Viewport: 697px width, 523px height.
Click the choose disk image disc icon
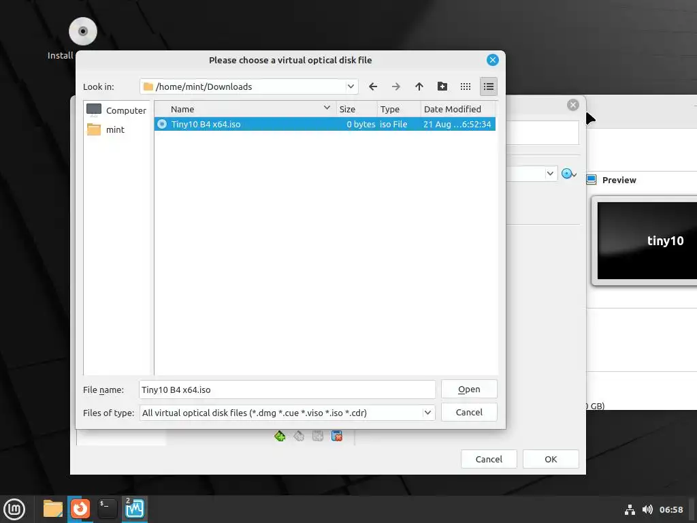click(568, 174)
